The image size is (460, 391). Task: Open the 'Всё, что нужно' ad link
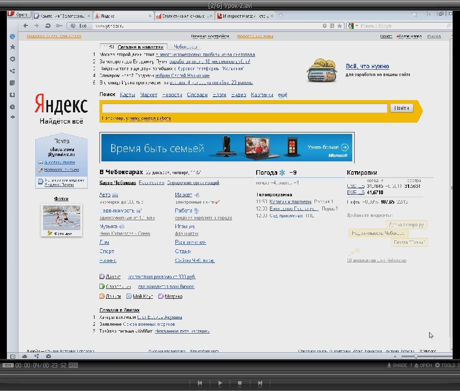[x=367, y=66]
